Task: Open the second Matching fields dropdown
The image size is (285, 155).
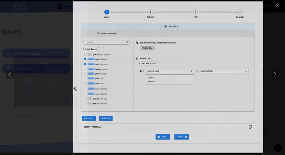Action: coord(223,71)
